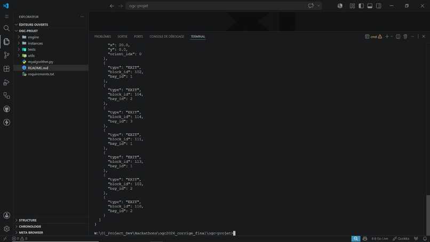The image size is (430, 242).
Task: Click the terminal warning triangle icon
Action: [380, 36]
